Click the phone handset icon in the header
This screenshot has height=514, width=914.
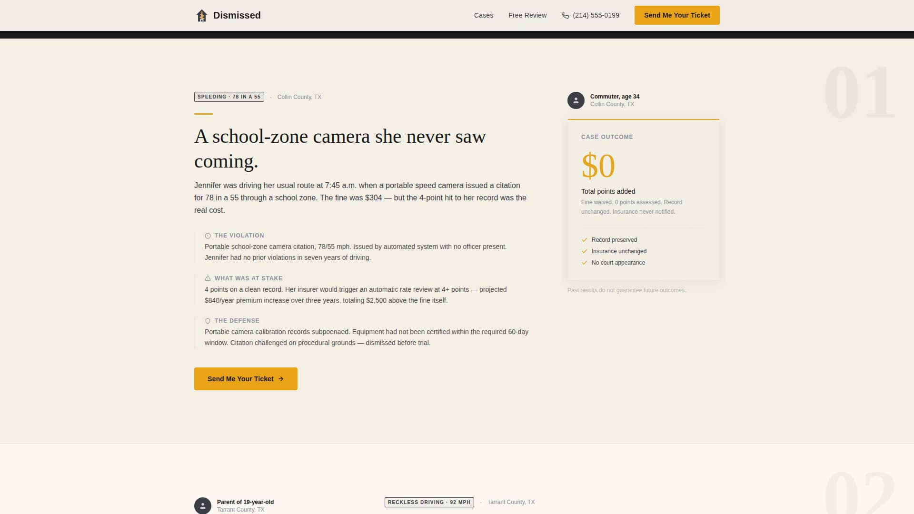565,15
